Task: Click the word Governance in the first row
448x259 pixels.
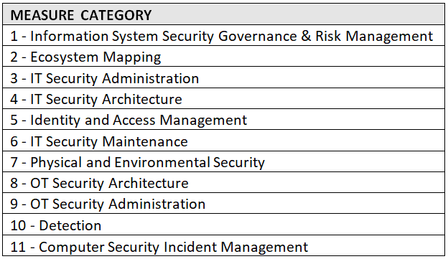Action: point(258,37)
